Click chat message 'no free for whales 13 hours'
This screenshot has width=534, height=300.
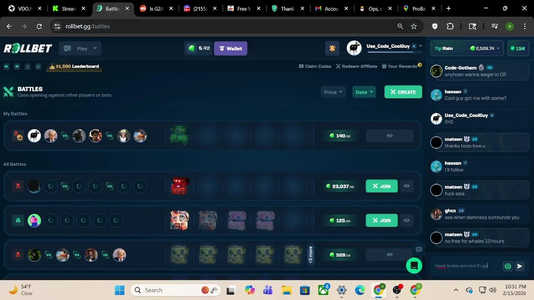pos(474,241)
